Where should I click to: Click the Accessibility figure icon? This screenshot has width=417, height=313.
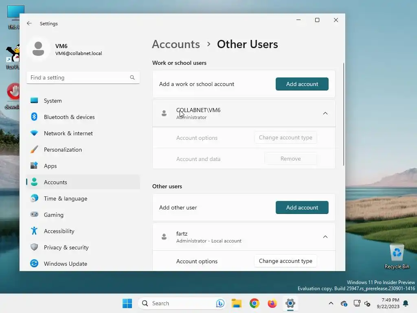coord(34,231)
